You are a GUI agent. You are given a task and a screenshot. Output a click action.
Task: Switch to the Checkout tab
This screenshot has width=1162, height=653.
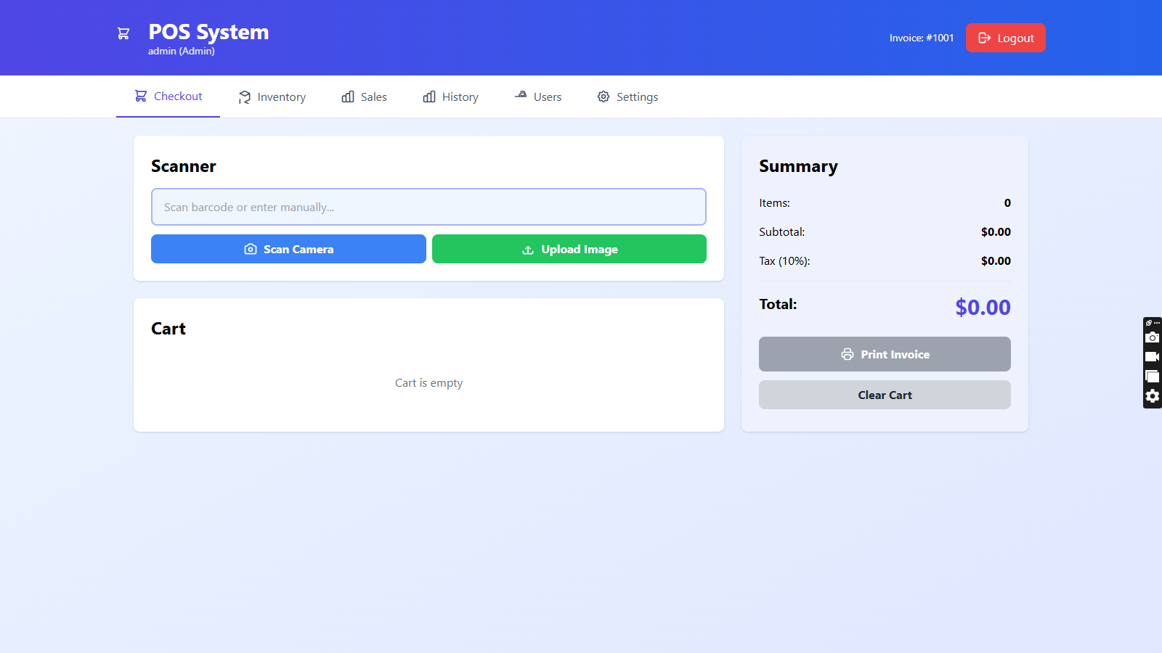(x=168, y=96)
